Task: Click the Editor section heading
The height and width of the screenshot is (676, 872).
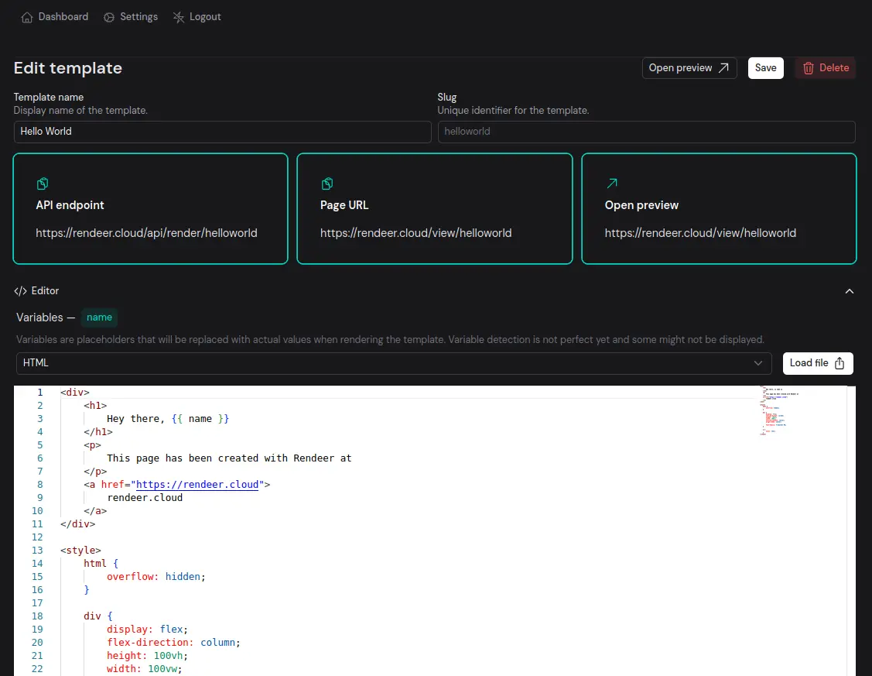Action: point(36,291)
